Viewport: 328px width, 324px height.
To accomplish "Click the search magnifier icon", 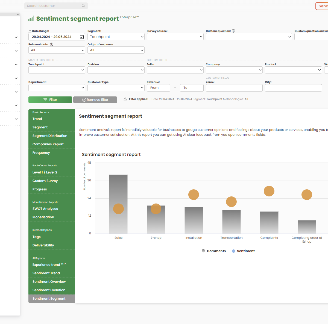I will tap(83, 6).
